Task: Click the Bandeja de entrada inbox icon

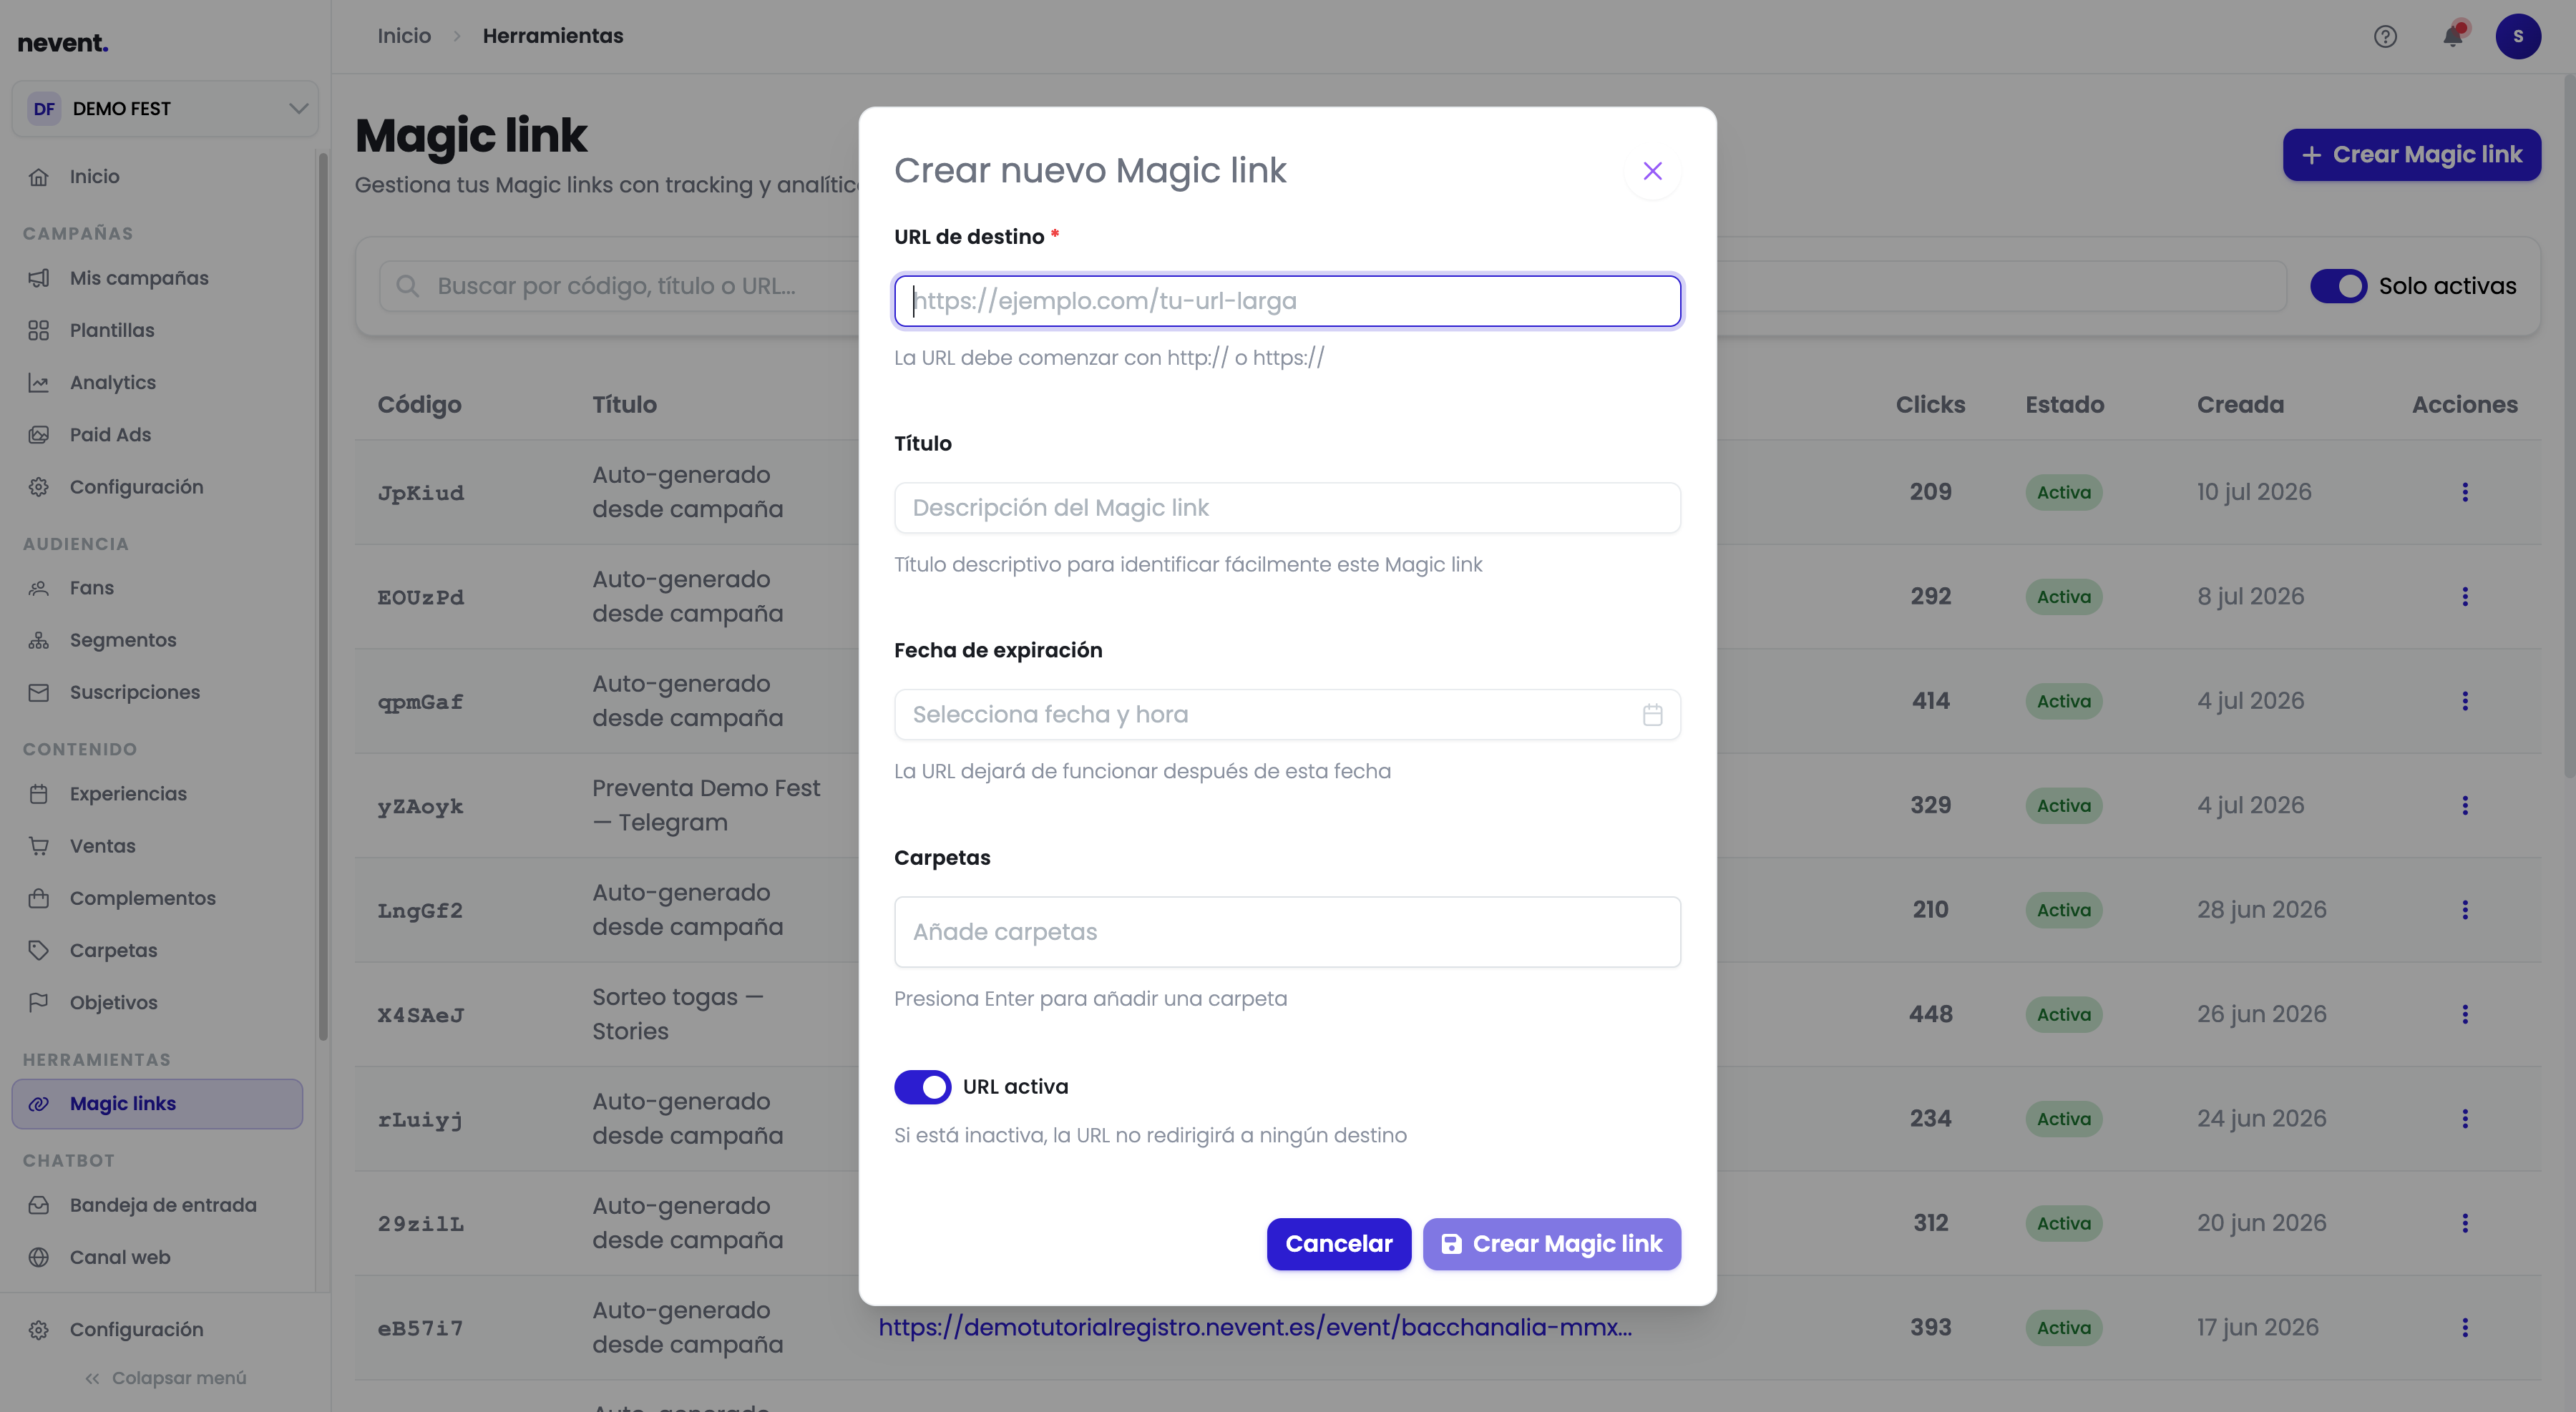Action: [39, 1205]
